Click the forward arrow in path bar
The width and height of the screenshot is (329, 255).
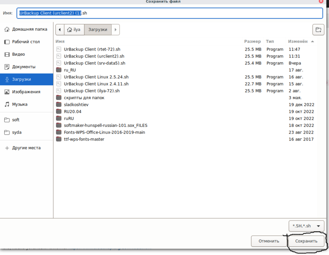coord(115,29)
